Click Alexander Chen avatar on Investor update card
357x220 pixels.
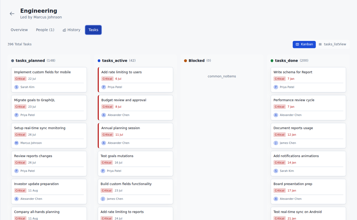pyautogui.click(x=17, y=199)
